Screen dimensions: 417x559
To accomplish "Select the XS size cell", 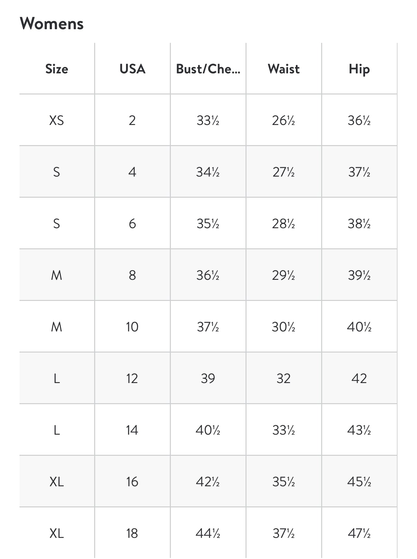I will click(x=57, y=120).
